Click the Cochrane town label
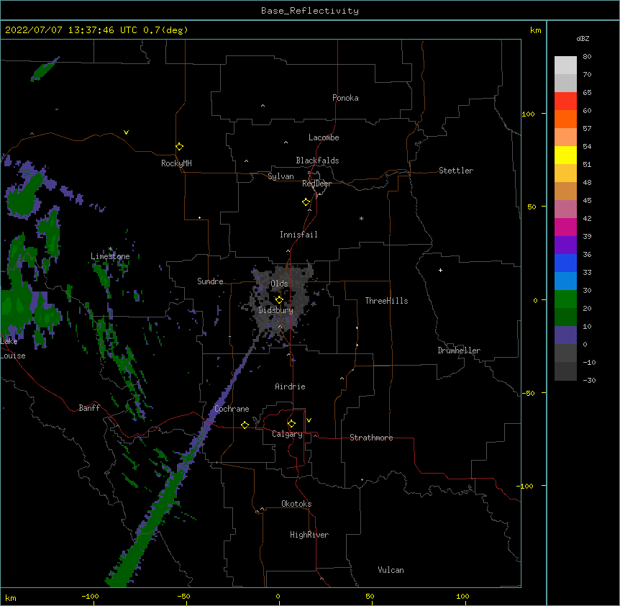This screenshot has width=620, height=606. pyautogui.click(x=232, y=409)
